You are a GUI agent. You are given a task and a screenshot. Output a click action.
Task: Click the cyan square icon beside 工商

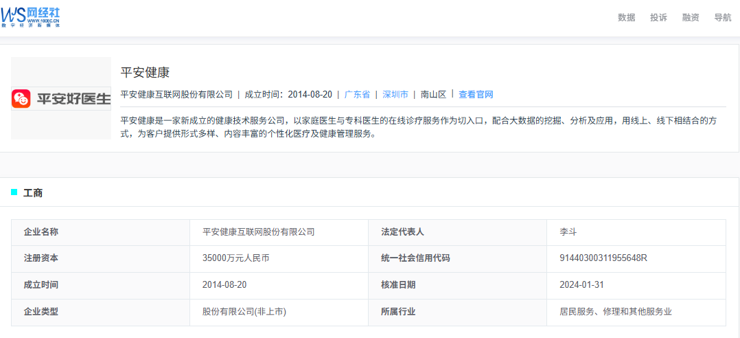tap(14, 192)
